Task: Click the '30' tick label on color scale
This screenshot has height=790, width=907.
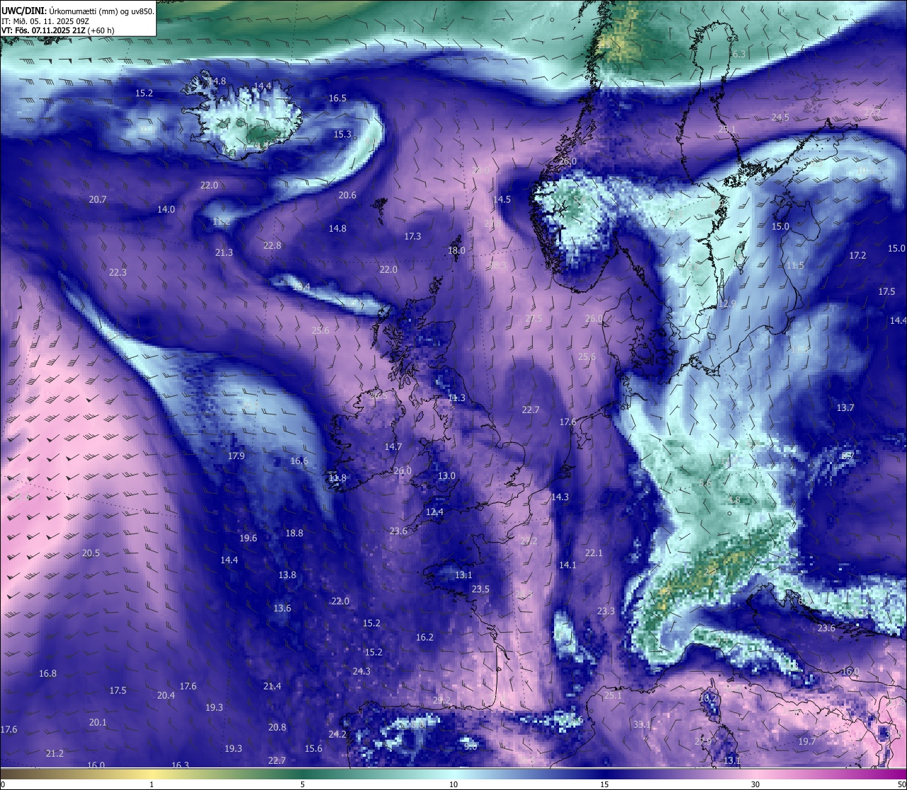Action: (755, 784)
